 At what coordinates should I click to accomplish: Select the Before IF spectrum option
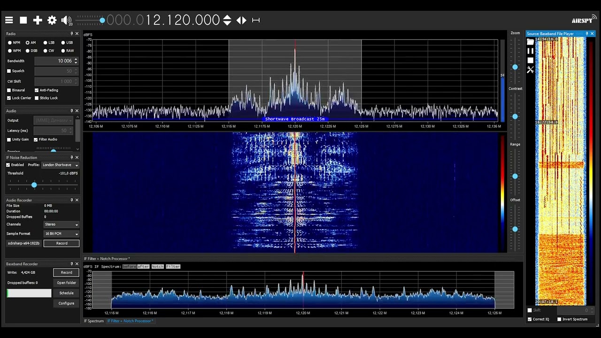pyautogui.click(x=129, y=267)
